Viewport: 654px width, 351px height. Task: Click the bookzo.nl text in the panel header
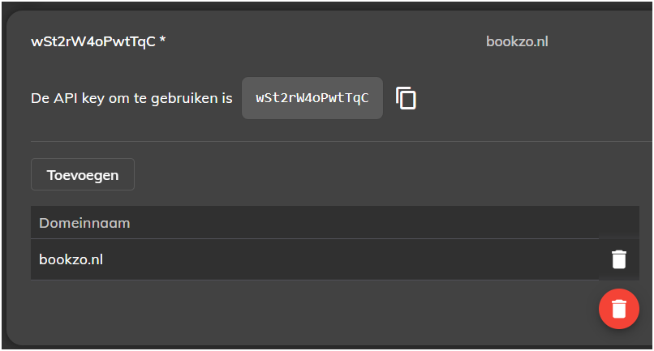pyautogui.click(x=517, y=41)
